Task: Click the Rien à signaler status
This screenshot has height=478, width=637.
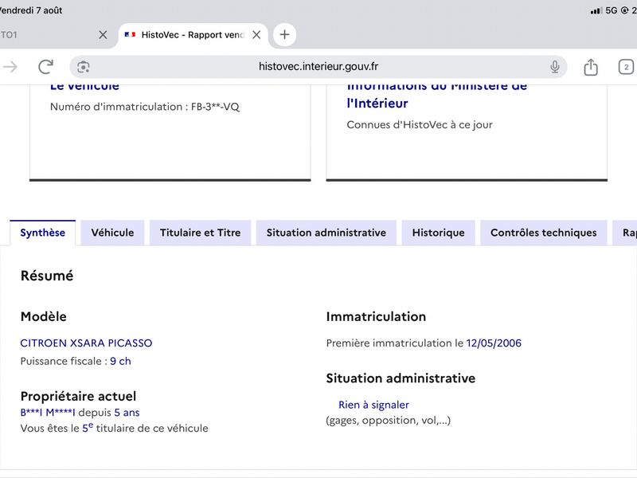Action: click(x=373, y=405)
